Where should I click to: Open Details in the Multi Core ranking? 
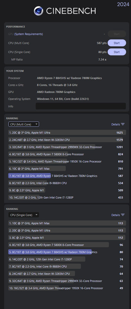(x=116, y=124)
